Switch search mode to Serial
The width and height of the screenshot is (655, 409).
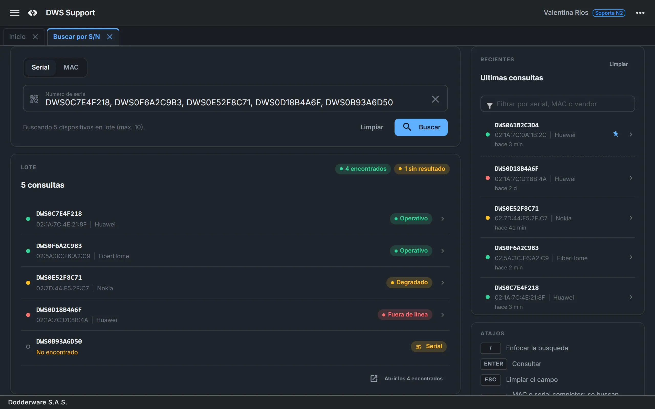[40, 67]
